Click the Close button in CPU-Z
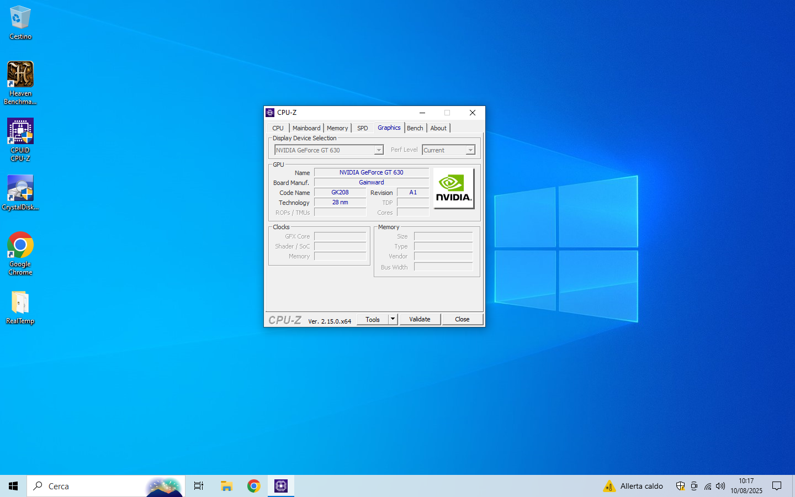The width and height of the screenshot is (795, 497). (462, 319)
